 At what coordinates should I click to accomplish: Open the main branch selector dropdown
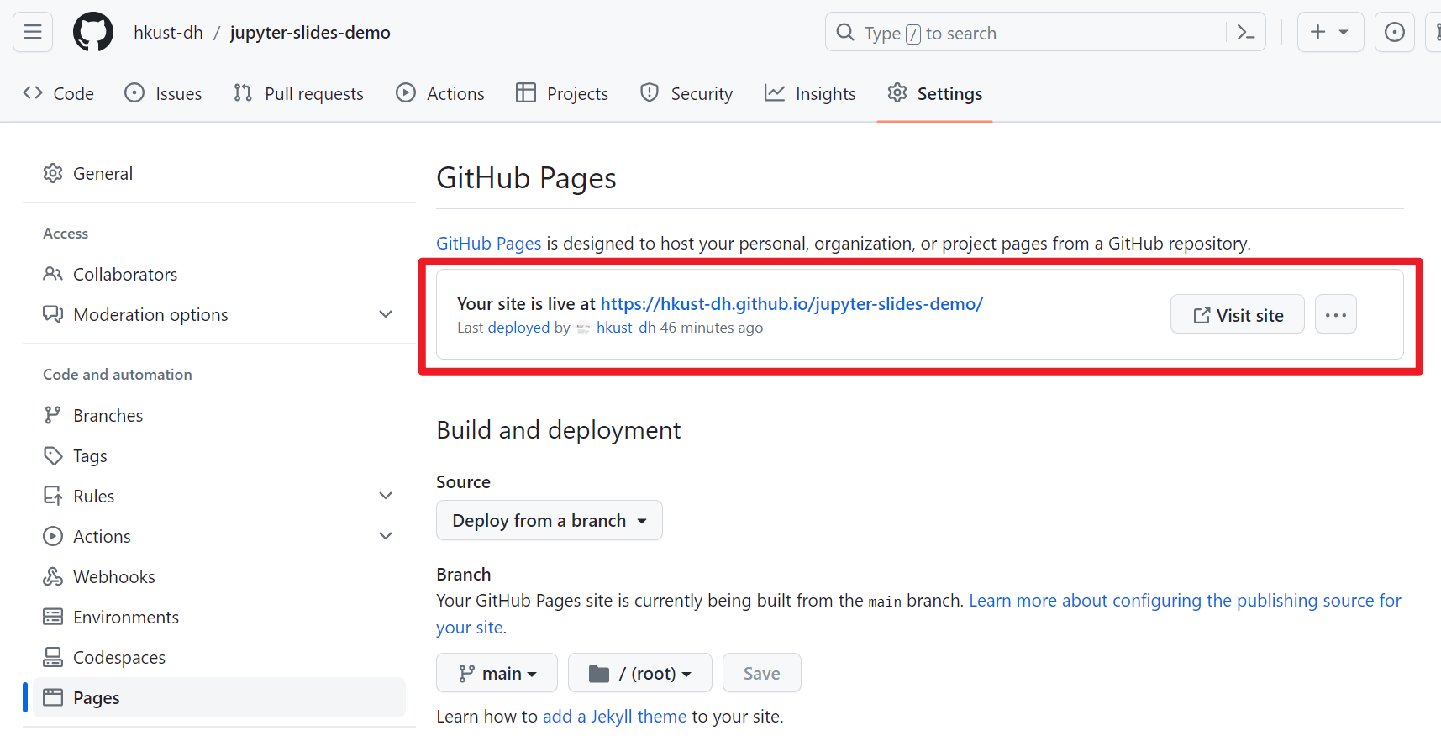(x=497, y=673)
